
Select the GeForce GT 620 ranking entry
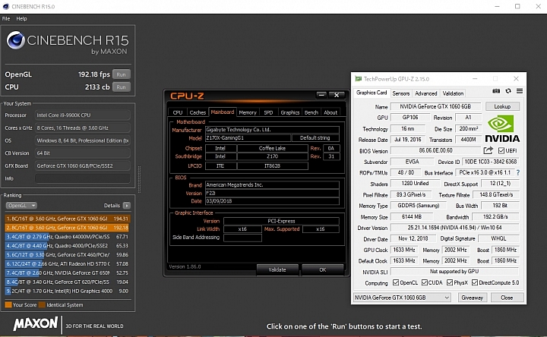pyautogui.click(x=68, y=282)
